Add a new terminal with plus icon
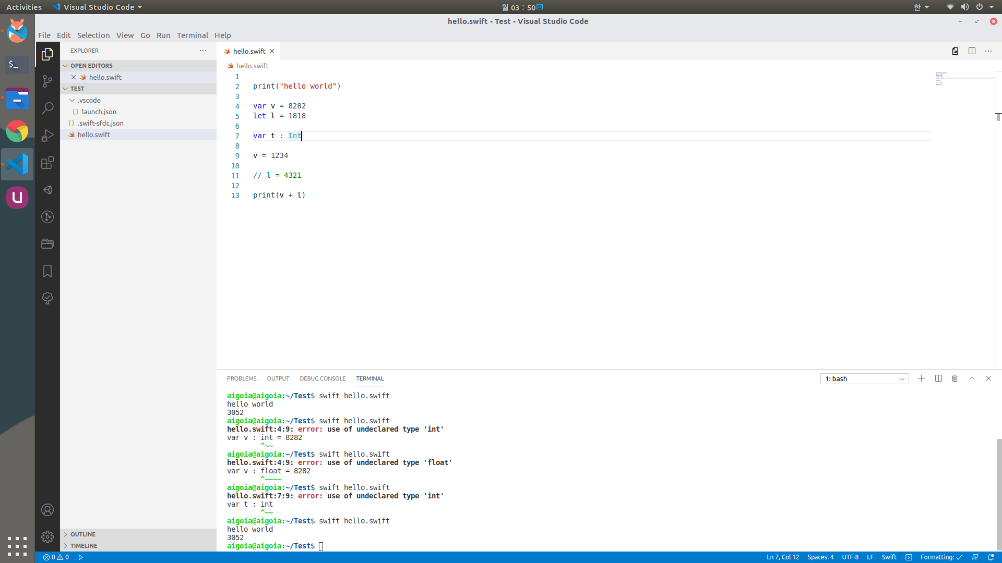The height and width of the screenshot is (563, 1002). pos(921,378)
